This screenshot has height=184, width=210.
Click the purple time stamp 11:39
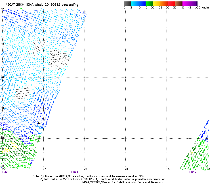(4, 172)
